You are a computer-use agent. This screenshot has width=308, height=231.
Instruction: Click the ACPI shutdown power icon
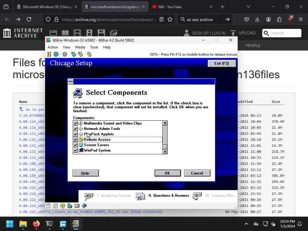pyautogui.click(x=65, y=54)
